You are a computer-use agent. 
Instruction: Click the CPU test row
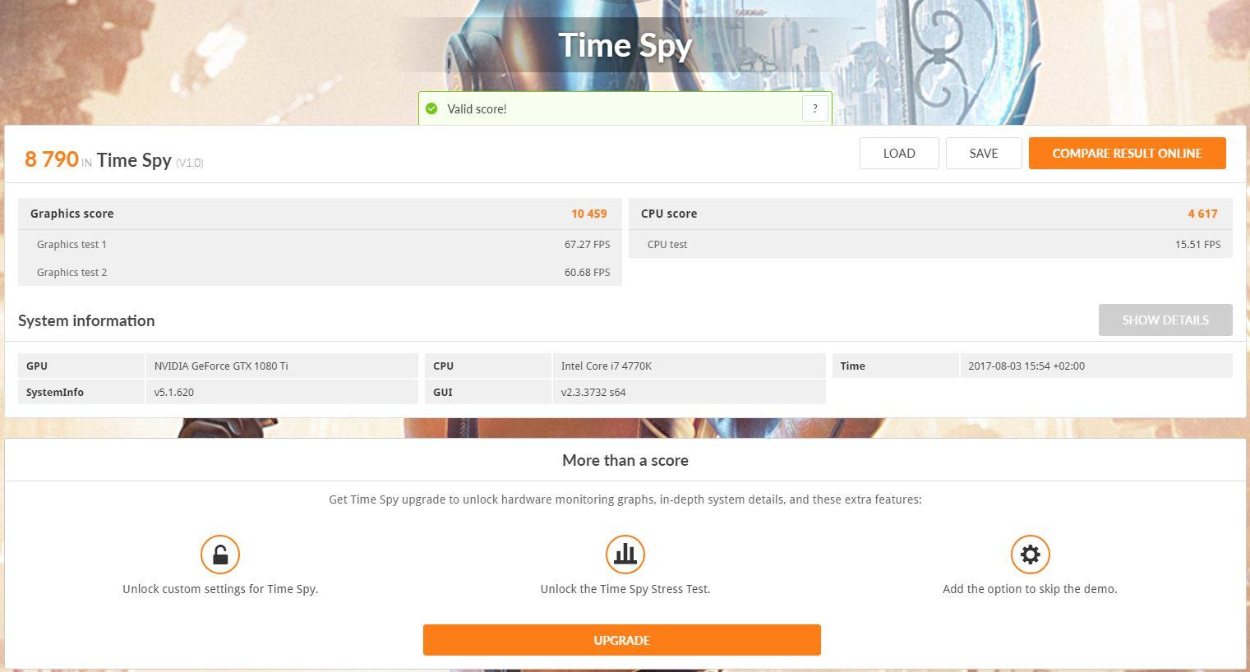pyautogui.click(x=930, y=244)
